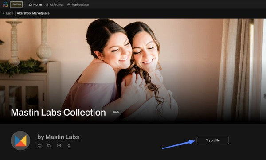Open the Marketplace tab
The height and width of the screenshot is (160, 266).
coord(78,4)
